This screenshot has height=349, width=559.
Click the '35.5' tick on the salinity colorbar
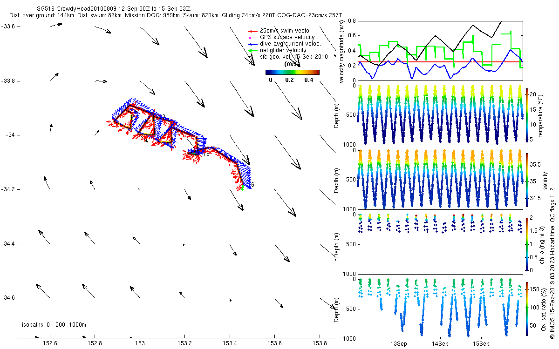tap(535, 165)
